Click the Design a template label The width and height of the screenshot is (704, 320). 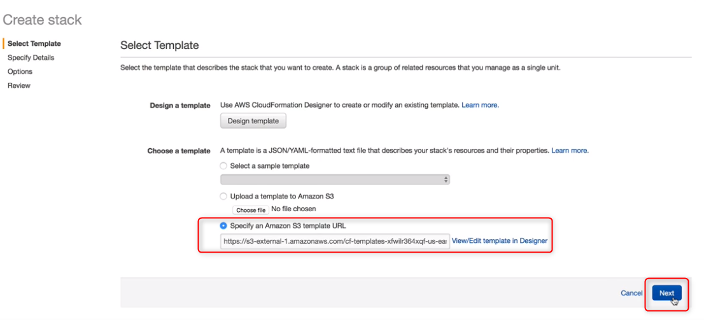[x=180, y=106]
